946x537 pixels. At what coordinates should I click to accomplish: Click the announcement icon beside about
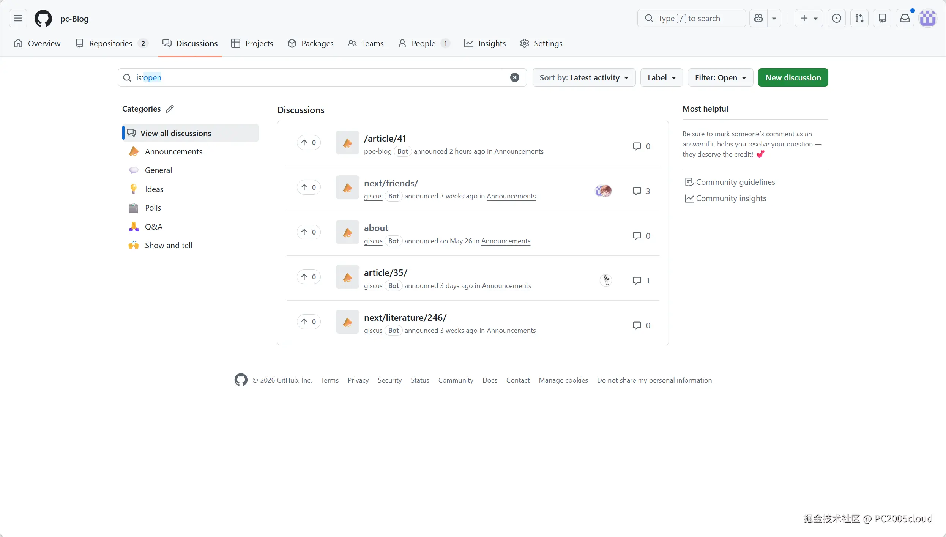tap(347, 232)
